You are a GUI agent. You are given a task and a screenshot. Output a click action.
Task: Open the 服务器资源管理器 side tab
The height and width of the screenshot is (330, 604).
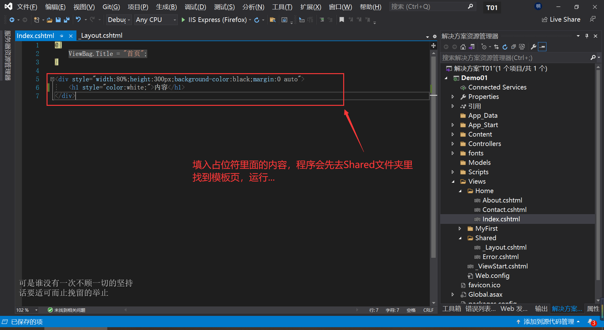point(8,56)
